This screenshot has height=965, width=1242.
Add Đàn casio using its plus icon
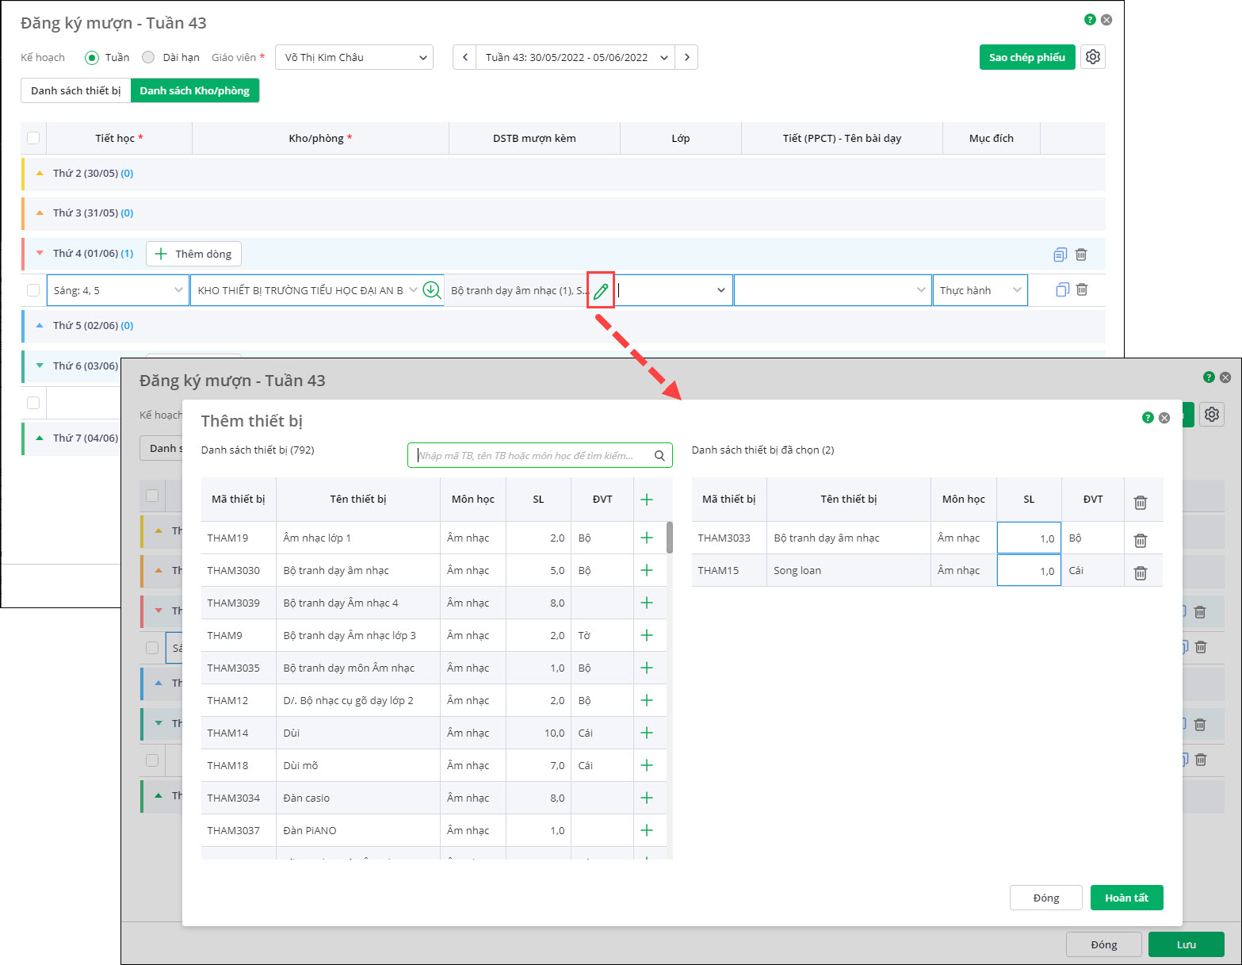click(x=647, y=798)
